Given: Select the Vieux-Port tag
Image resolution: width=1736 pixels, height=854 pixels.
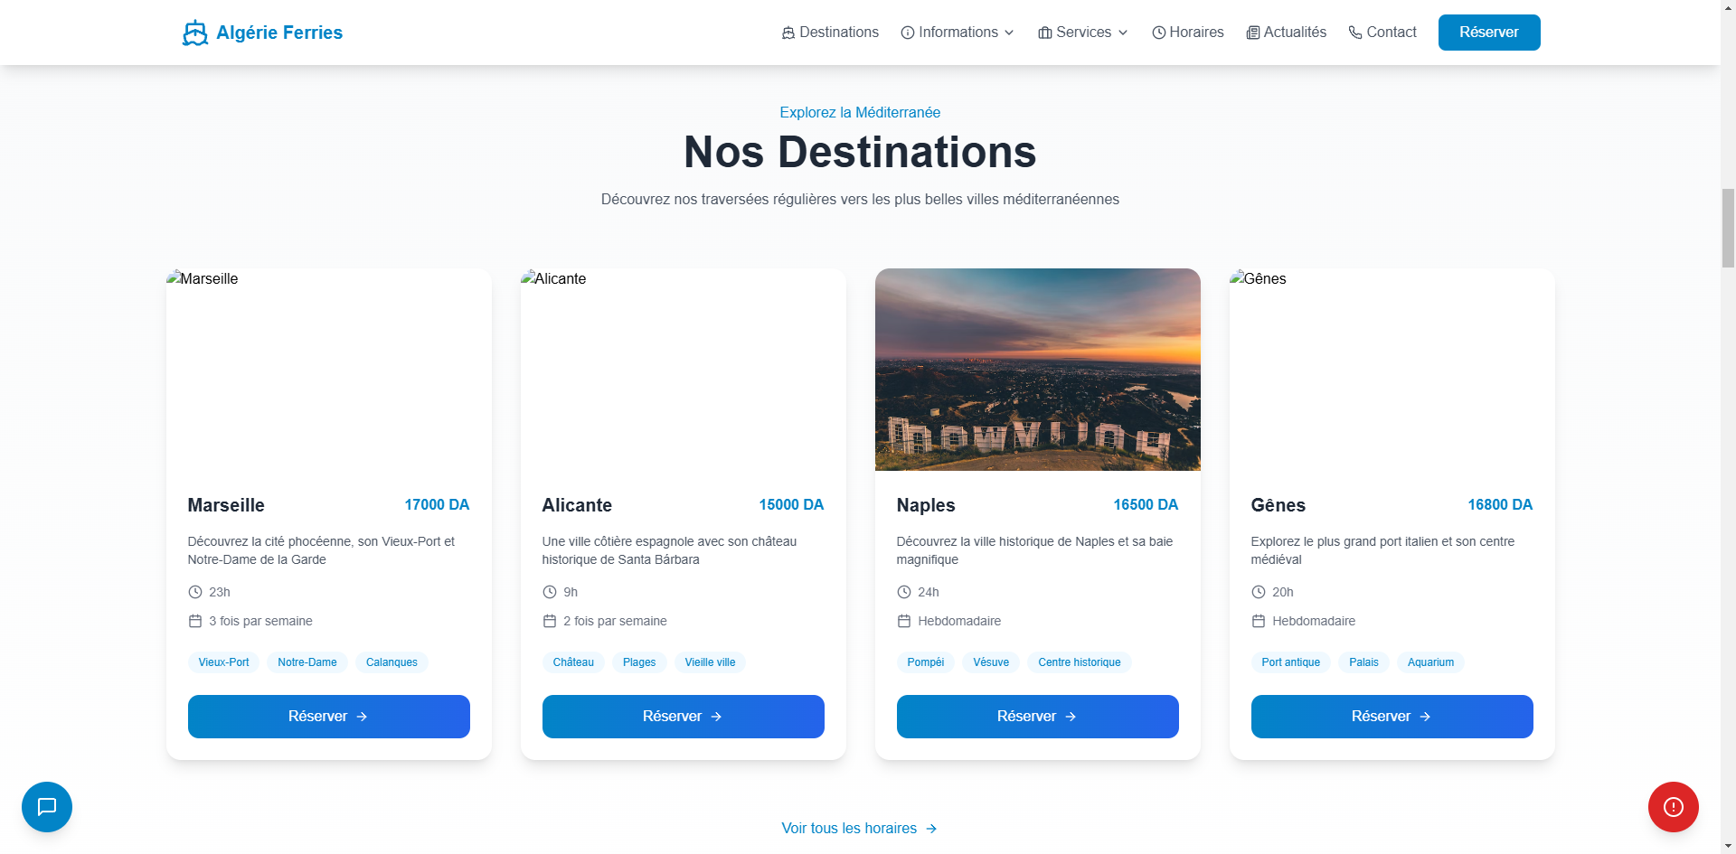Looking at the screenshot, I should pyautogui.click(x=224, y=662).
